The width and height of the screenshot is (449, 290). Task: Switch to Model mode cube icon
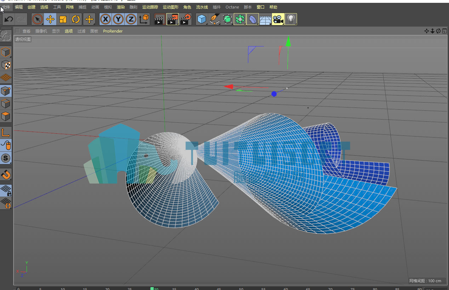(x=6, y=53)
